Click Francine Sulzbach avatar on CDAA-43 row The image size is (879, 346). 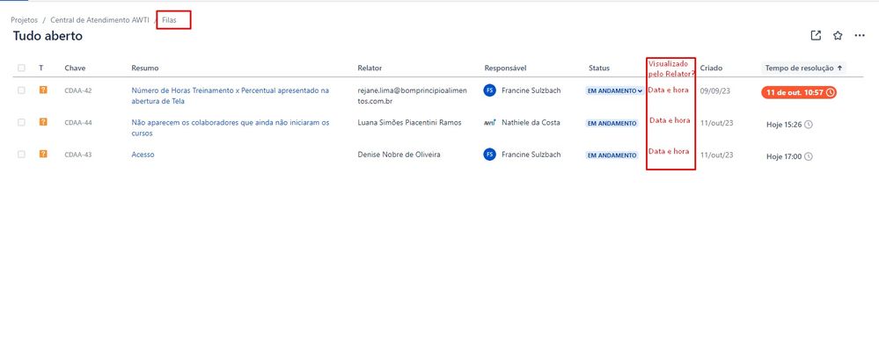(489, 155)
